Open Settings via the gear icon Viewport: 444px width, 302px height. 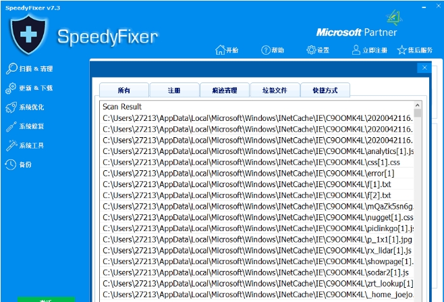pyautogui.click(x=318, y=50)
